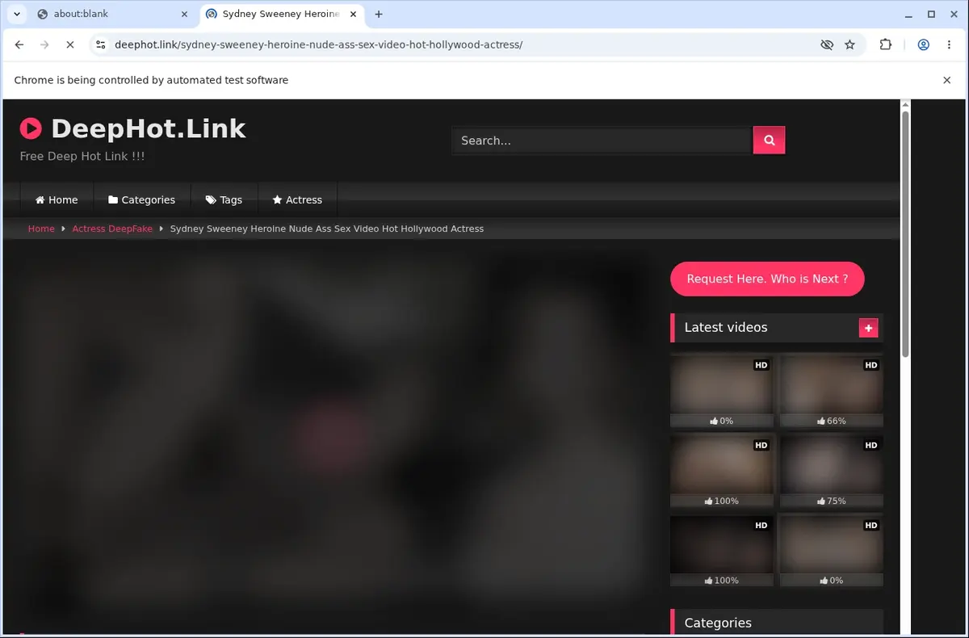Stop the page from loading
This screenshot has width=969, height=638.
tap(69, 44)
